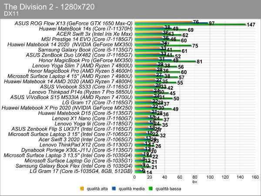Click the 'DX11' subtitle
Image resolution: width=261 pixels, height=196 pixels.
11,14
